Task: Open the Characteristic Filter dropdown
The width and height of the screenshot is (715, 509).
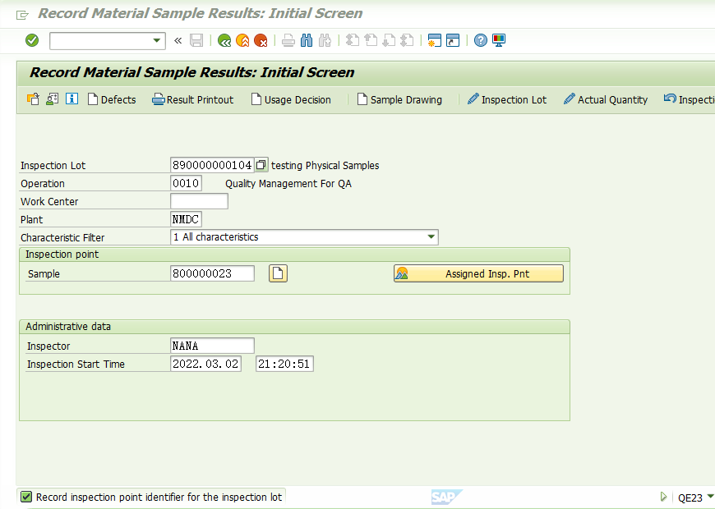Action: click(431, 237)
